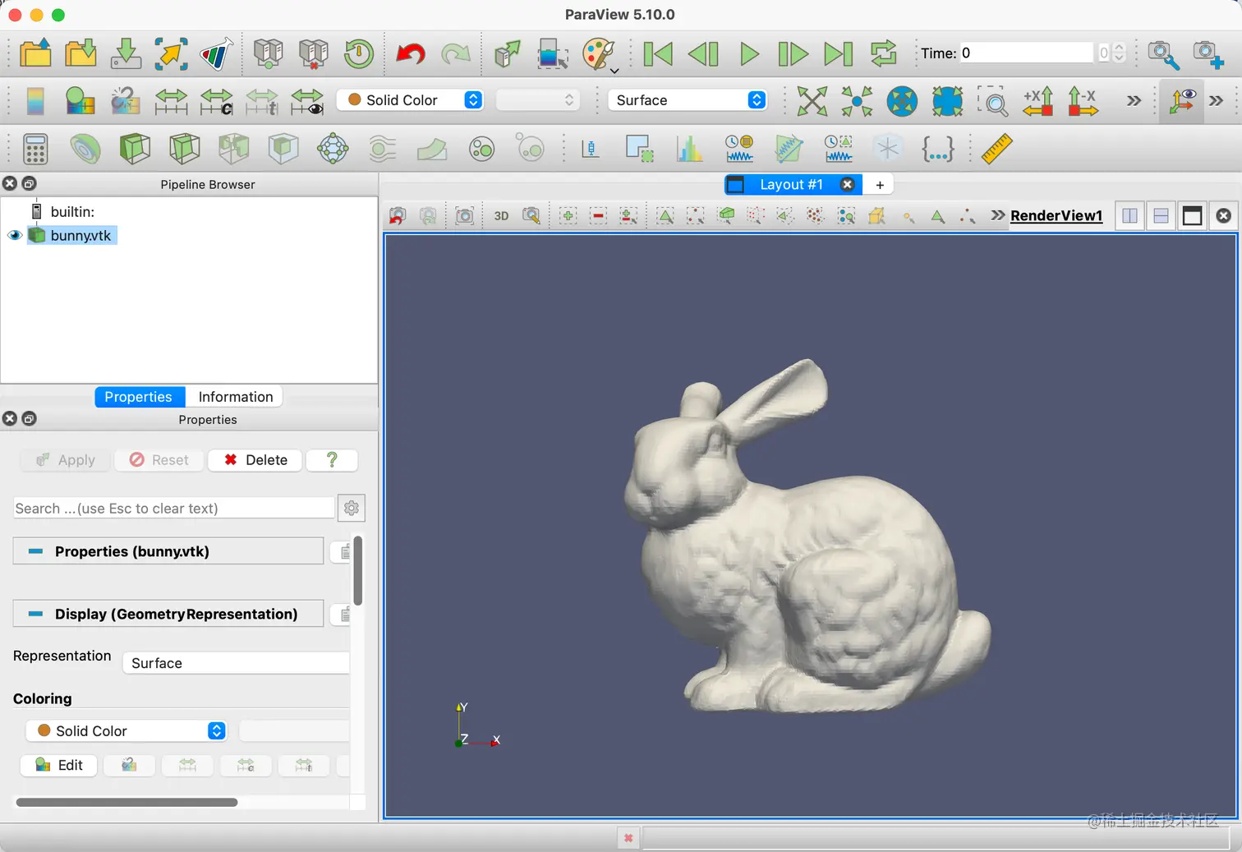Switch to the Properties tab
1242x852 pixels.
tap(138, 397)
